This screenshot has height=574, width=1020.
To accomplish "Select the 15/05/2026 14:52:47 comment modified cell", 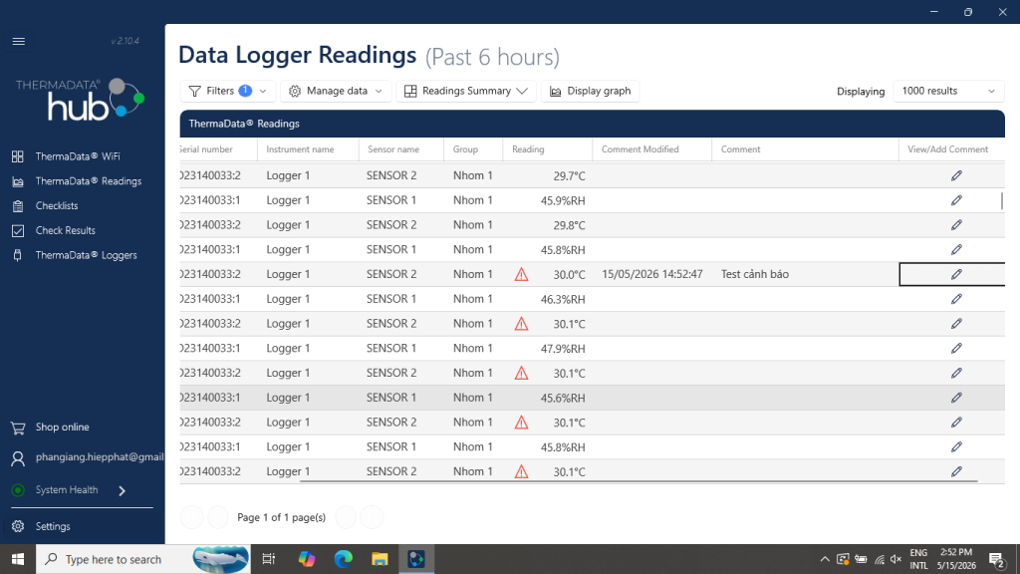I will point(651,274).
